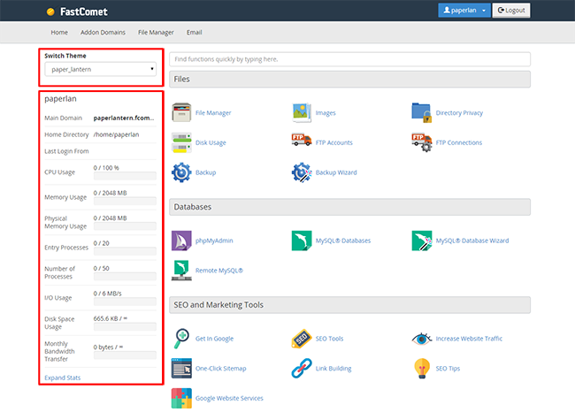
Task: Click the Expand Stats link
Action: click(62, 378)
